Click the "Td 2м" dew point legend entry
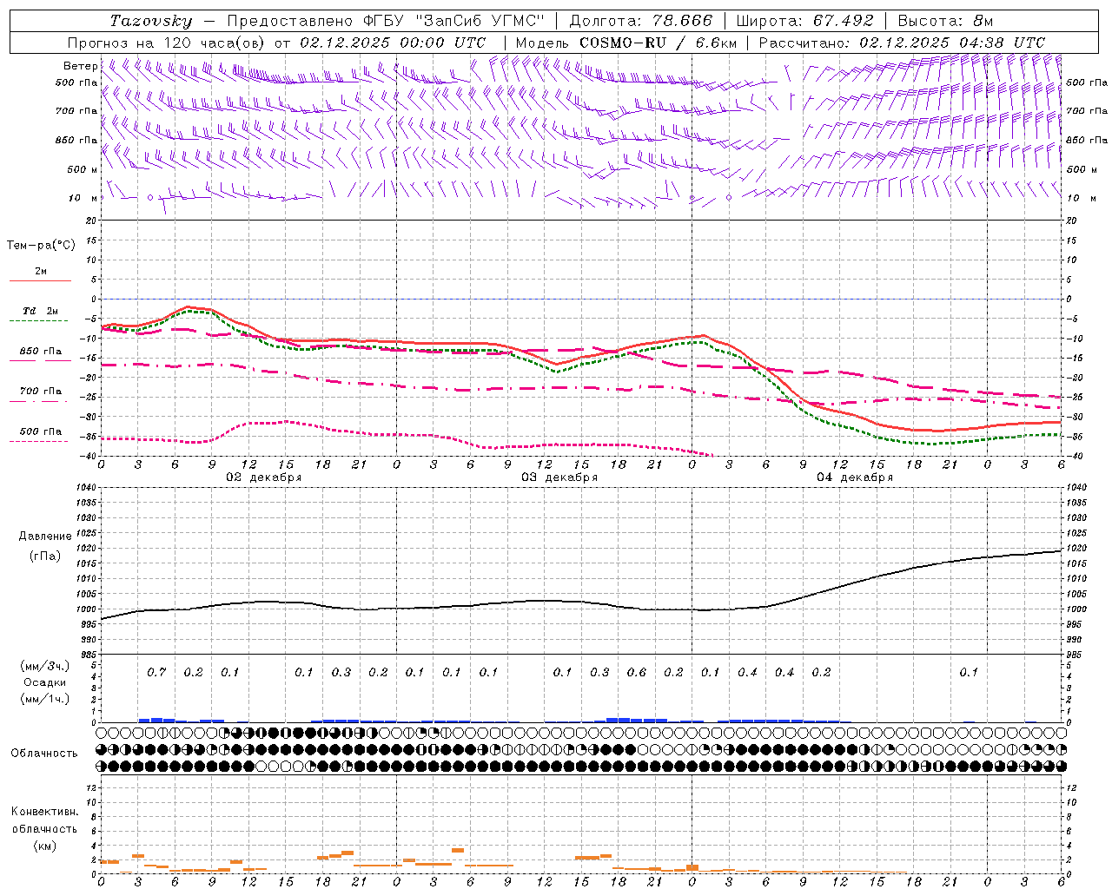The image size is (1112, 889). pyautogui.click(x=40, y=311)
